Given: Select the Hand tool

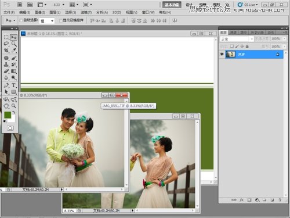Looking at the screenshot, I should (6, 106).
